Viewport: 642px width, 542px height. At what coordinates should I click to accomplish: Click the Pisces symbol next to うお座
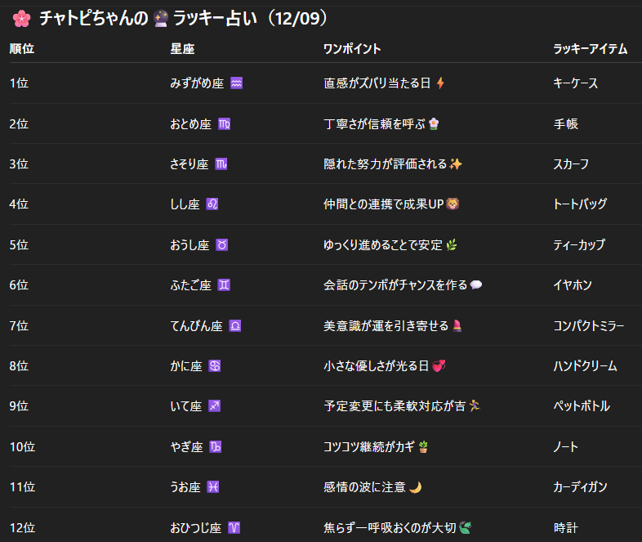coord(213,487)
